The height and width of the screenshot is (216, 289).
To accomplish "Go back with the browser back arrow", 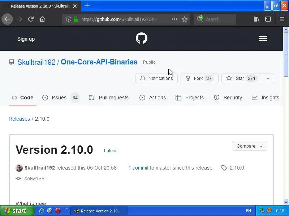I will tap(7, 19).
